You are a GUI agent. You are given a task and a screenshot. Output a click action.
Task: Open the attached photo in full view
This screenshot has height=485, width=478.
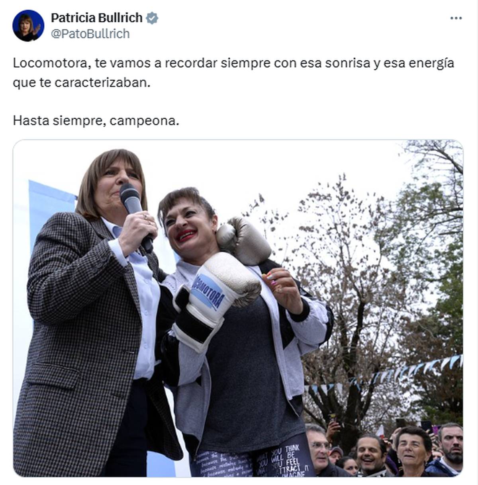[238, 308]
